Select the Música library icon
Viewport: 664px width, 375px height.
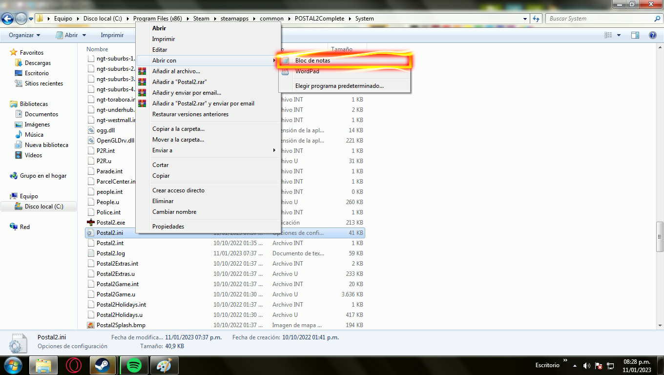tap(19, 134)
